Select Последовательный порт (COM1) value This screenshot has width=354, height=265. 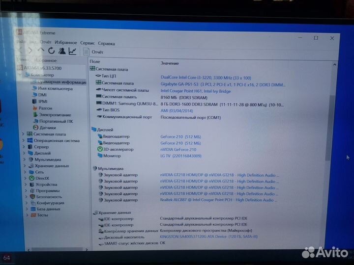tap(191, 117)
